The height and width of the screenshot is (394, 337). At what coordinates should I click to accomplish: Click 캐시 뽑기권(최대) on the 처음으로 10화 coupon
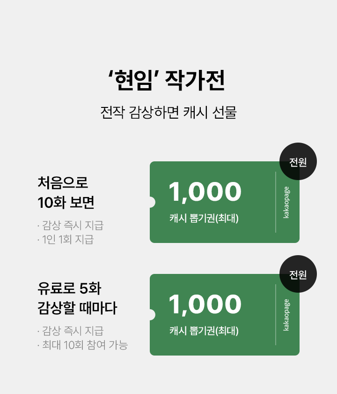[204, 218]
